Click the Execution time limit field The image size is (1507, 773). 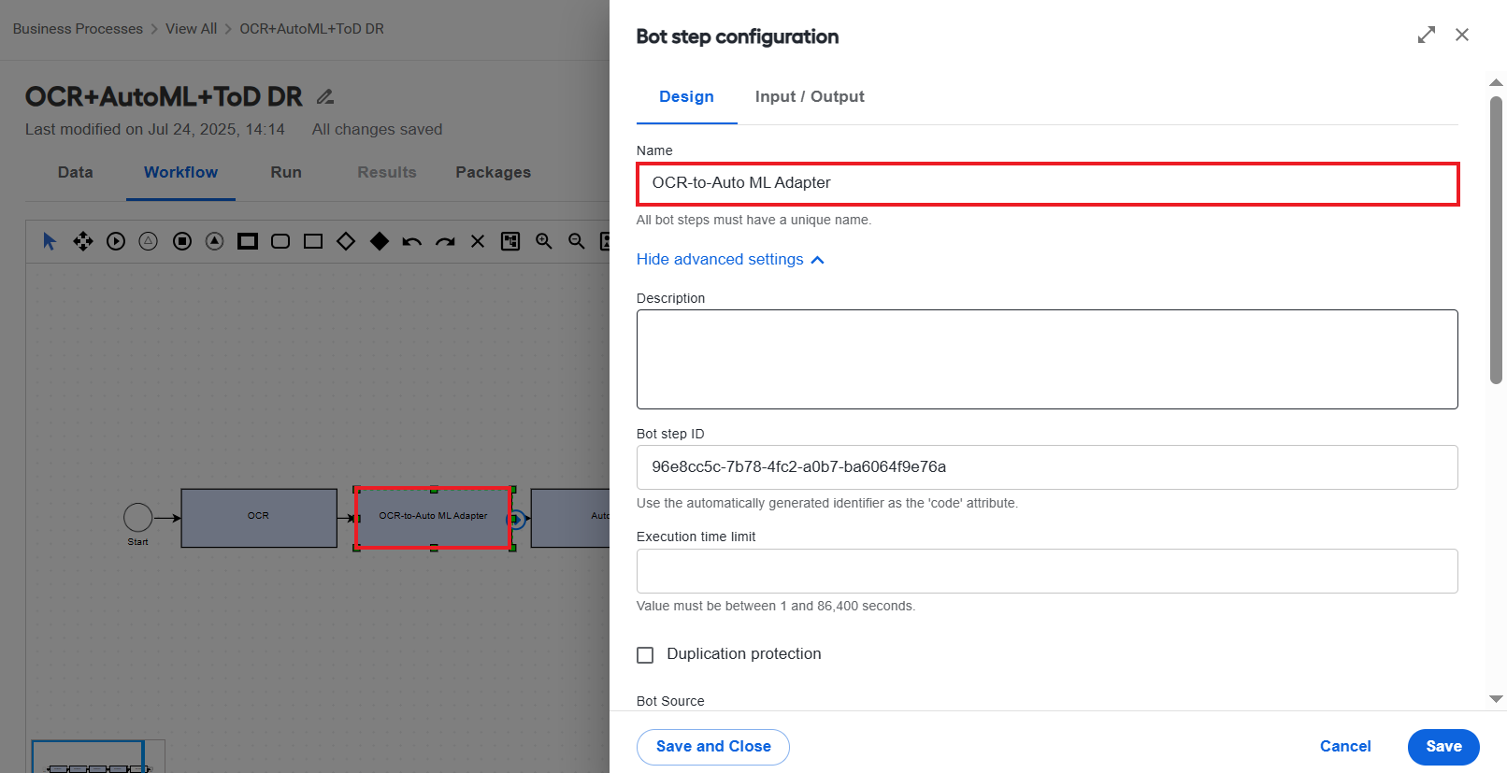coord(1047,571)
